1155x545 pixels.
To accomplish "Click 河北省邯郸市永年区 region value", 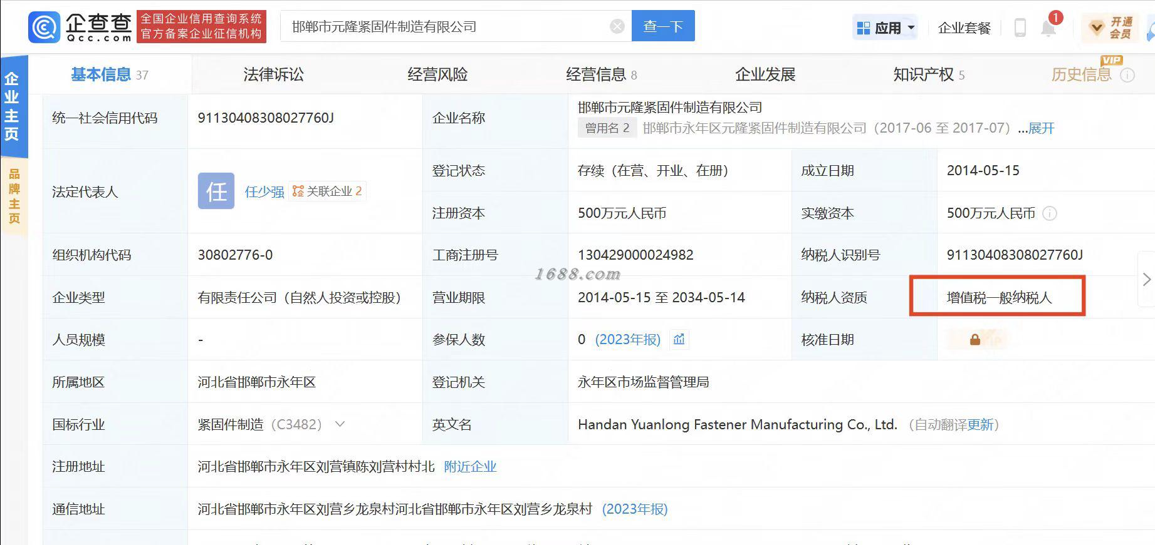I will 256,382.
